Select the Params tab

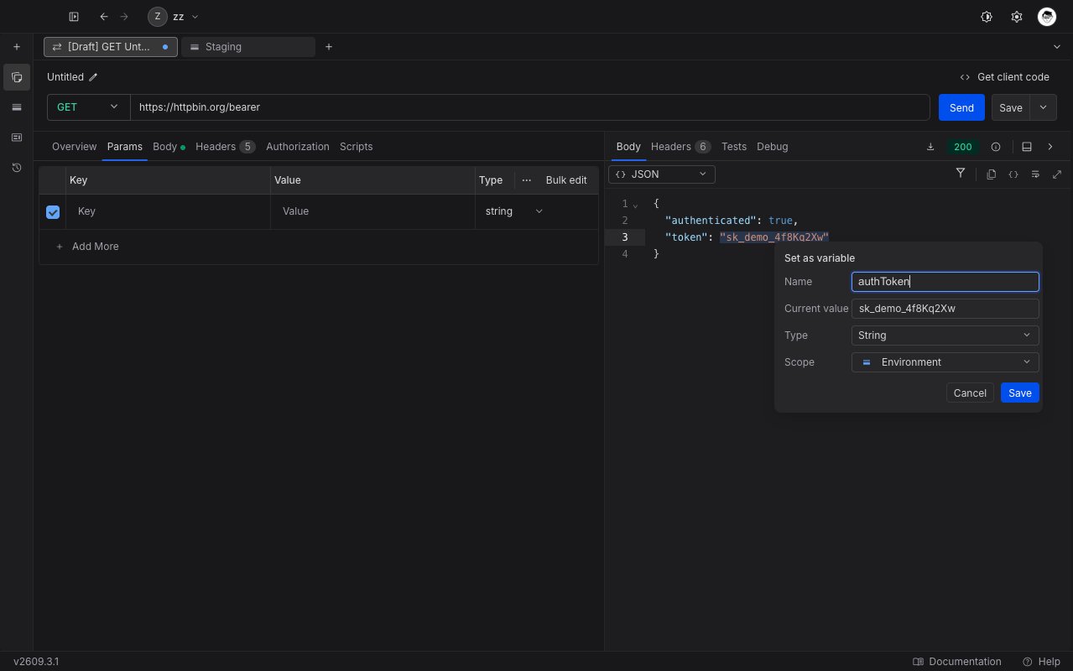[124, 147]
